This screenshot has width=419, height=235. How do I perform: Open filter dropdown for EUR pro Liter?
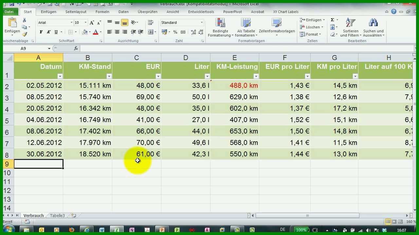(307, 76)
